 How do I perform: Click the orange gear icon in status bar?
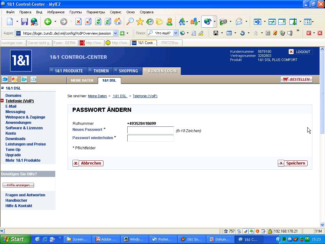(x=257, y=231)
